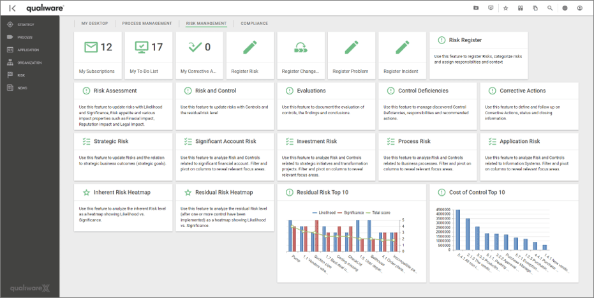Click Application icon in sidebar
The height and width of the screenshot is (298, 594).
10,50
